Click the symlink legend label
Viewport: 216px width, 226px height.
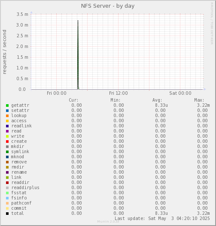pos(20,152)
